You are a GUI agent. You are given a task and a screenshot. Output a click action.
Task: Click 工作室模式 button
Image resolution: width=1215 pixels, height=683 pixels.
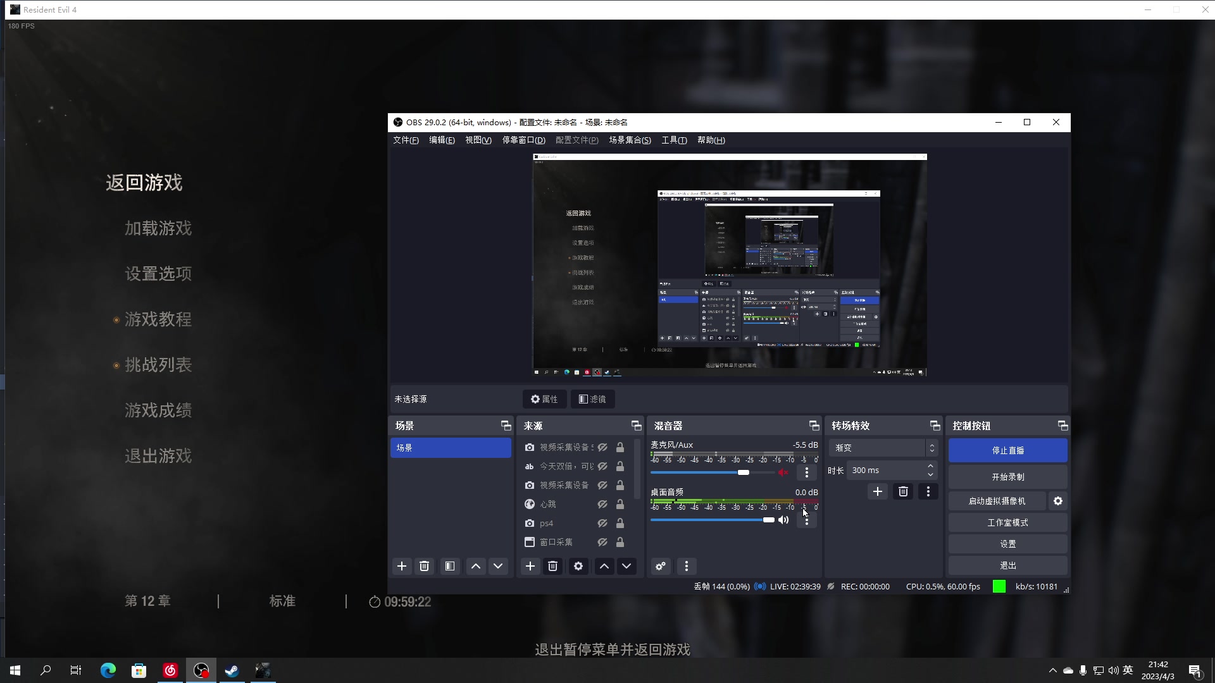1008,522
